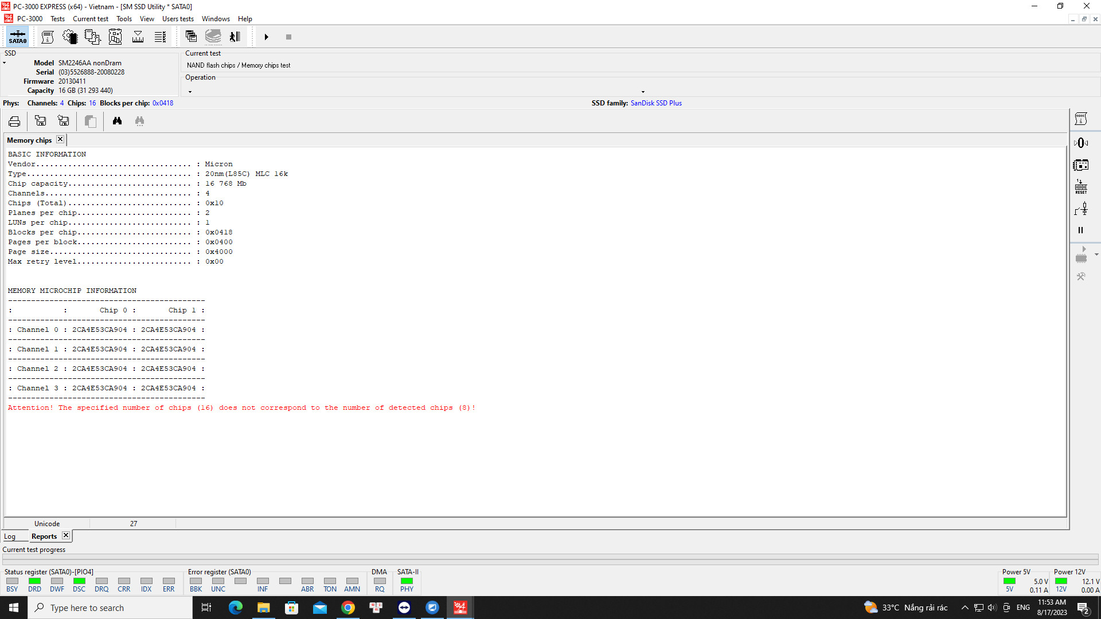
Task: Open the SSD ID info scroll icon
Action: pos(48,37)
